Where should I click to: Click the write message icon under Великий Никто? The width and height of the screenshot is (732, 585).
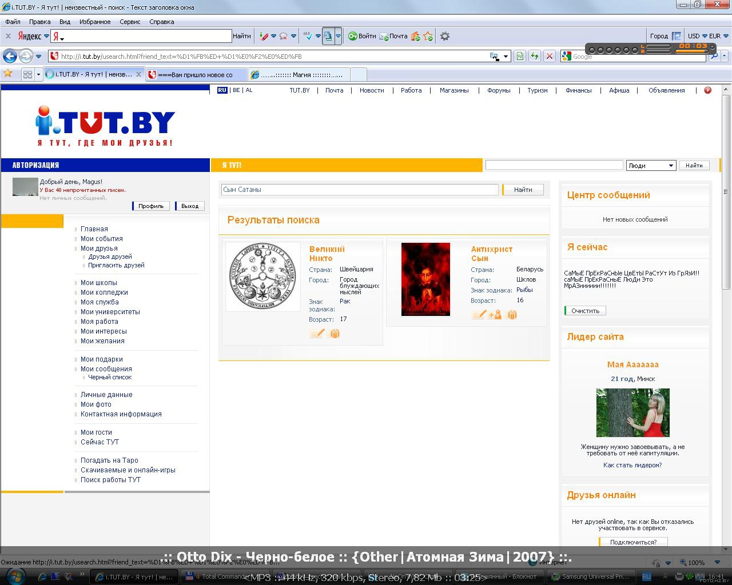317,334
